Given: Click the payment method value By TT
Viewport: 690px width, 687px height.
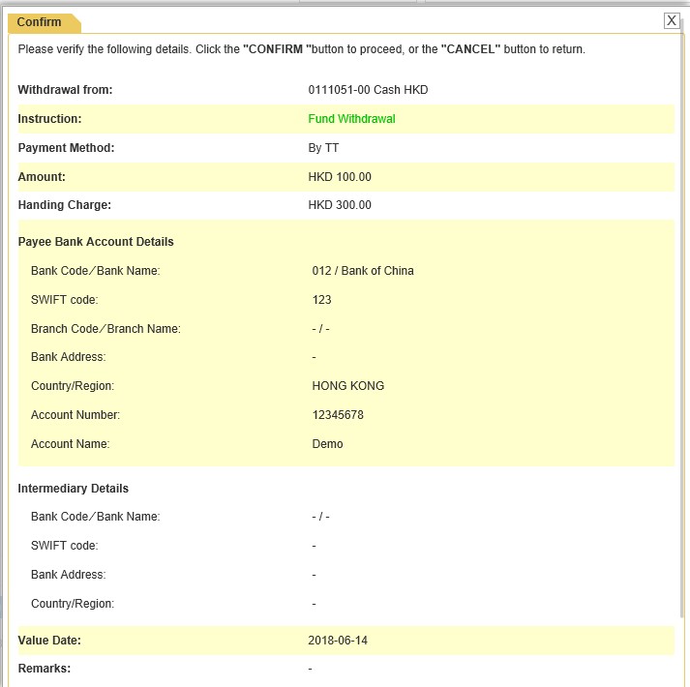Looking at the screenshot, I should click(323, 148).
